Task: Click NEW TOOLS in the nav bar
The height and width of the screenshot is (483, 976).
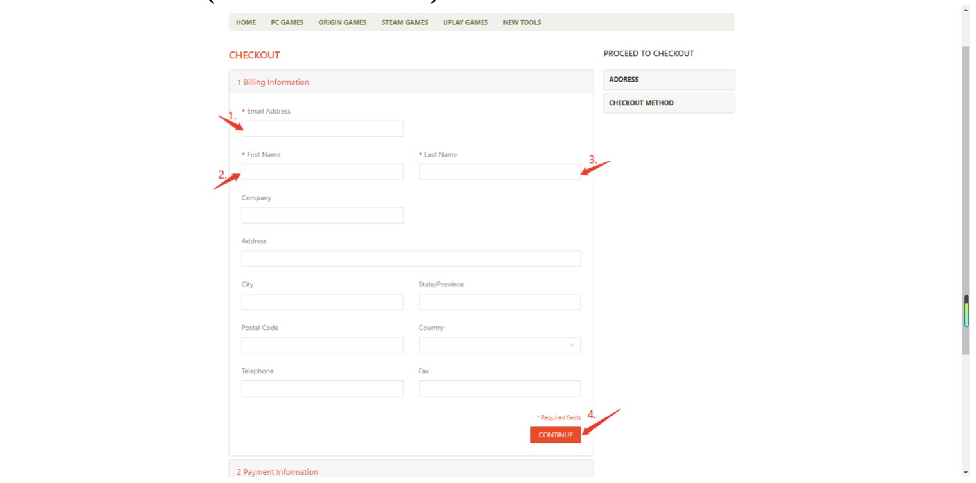Action: click(521, 22)
